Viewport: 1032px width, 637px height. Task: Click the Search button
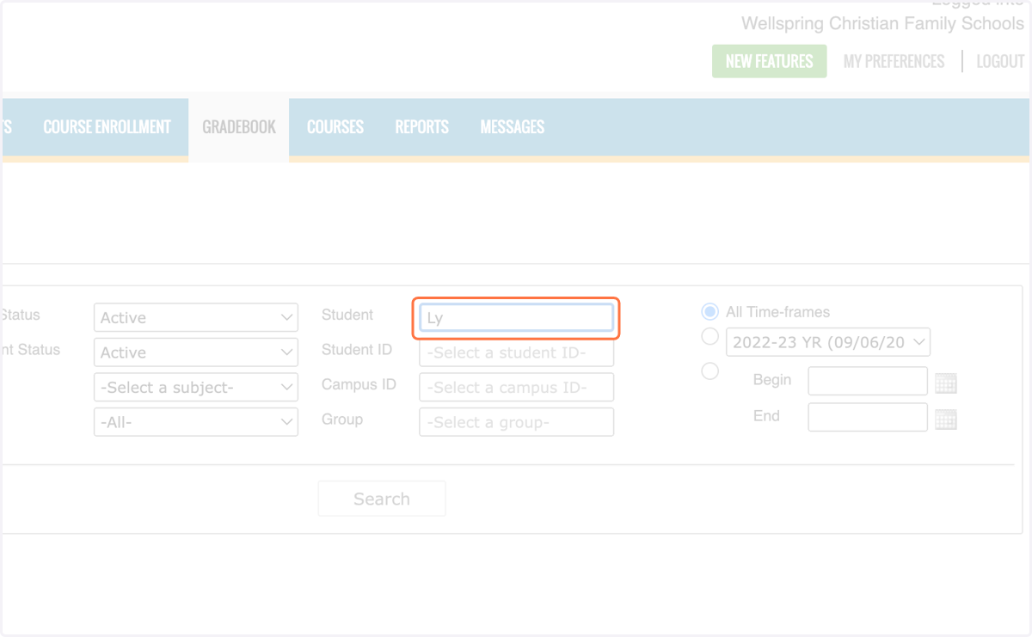(382, 499)
